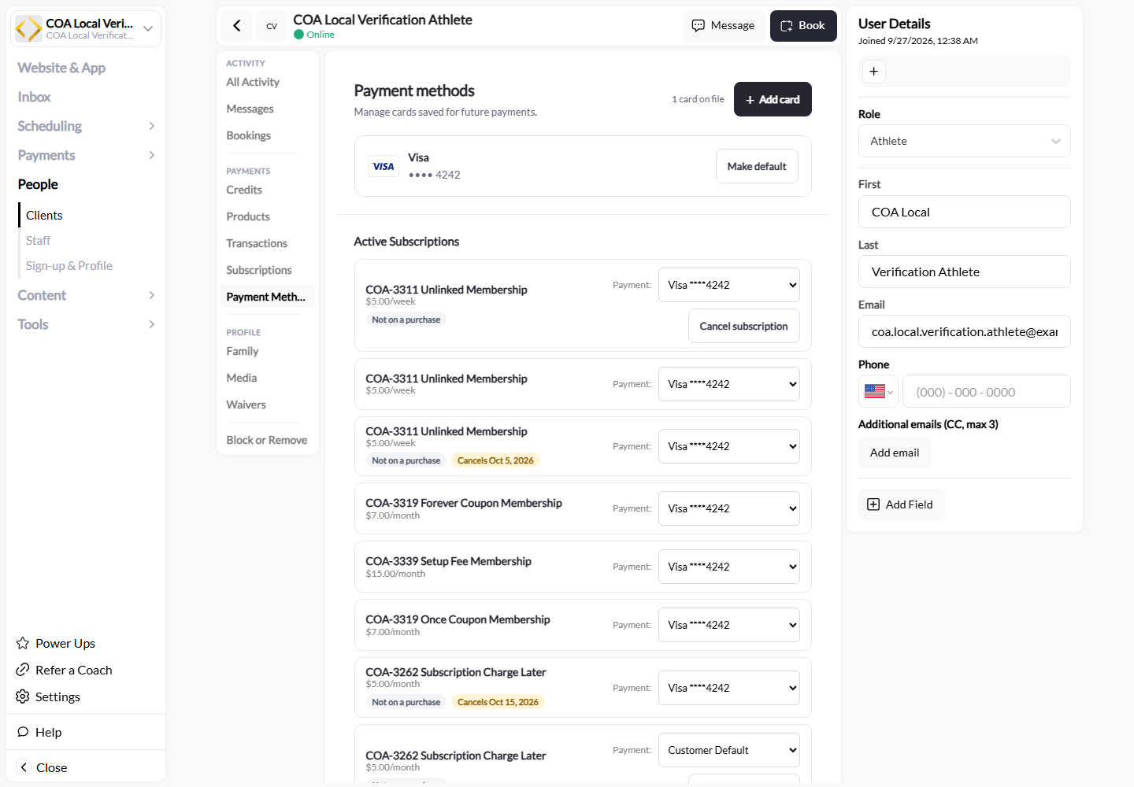Click the Settings gear icon
Viewport: 1134px width, 787px height.
coord(23,696)
